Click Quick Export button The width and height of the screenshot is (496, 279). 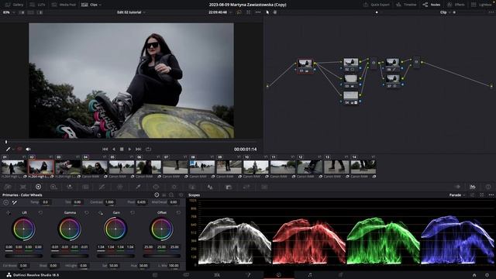(376, 5)
